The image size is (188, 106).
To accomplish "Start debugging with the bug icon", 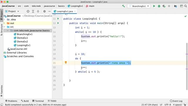I will [159, 6].
